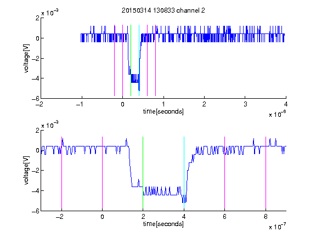Click the top plot's 'time[seconds]' axis label
This screenshot has height=237, width=316.
tap(163, 111)
